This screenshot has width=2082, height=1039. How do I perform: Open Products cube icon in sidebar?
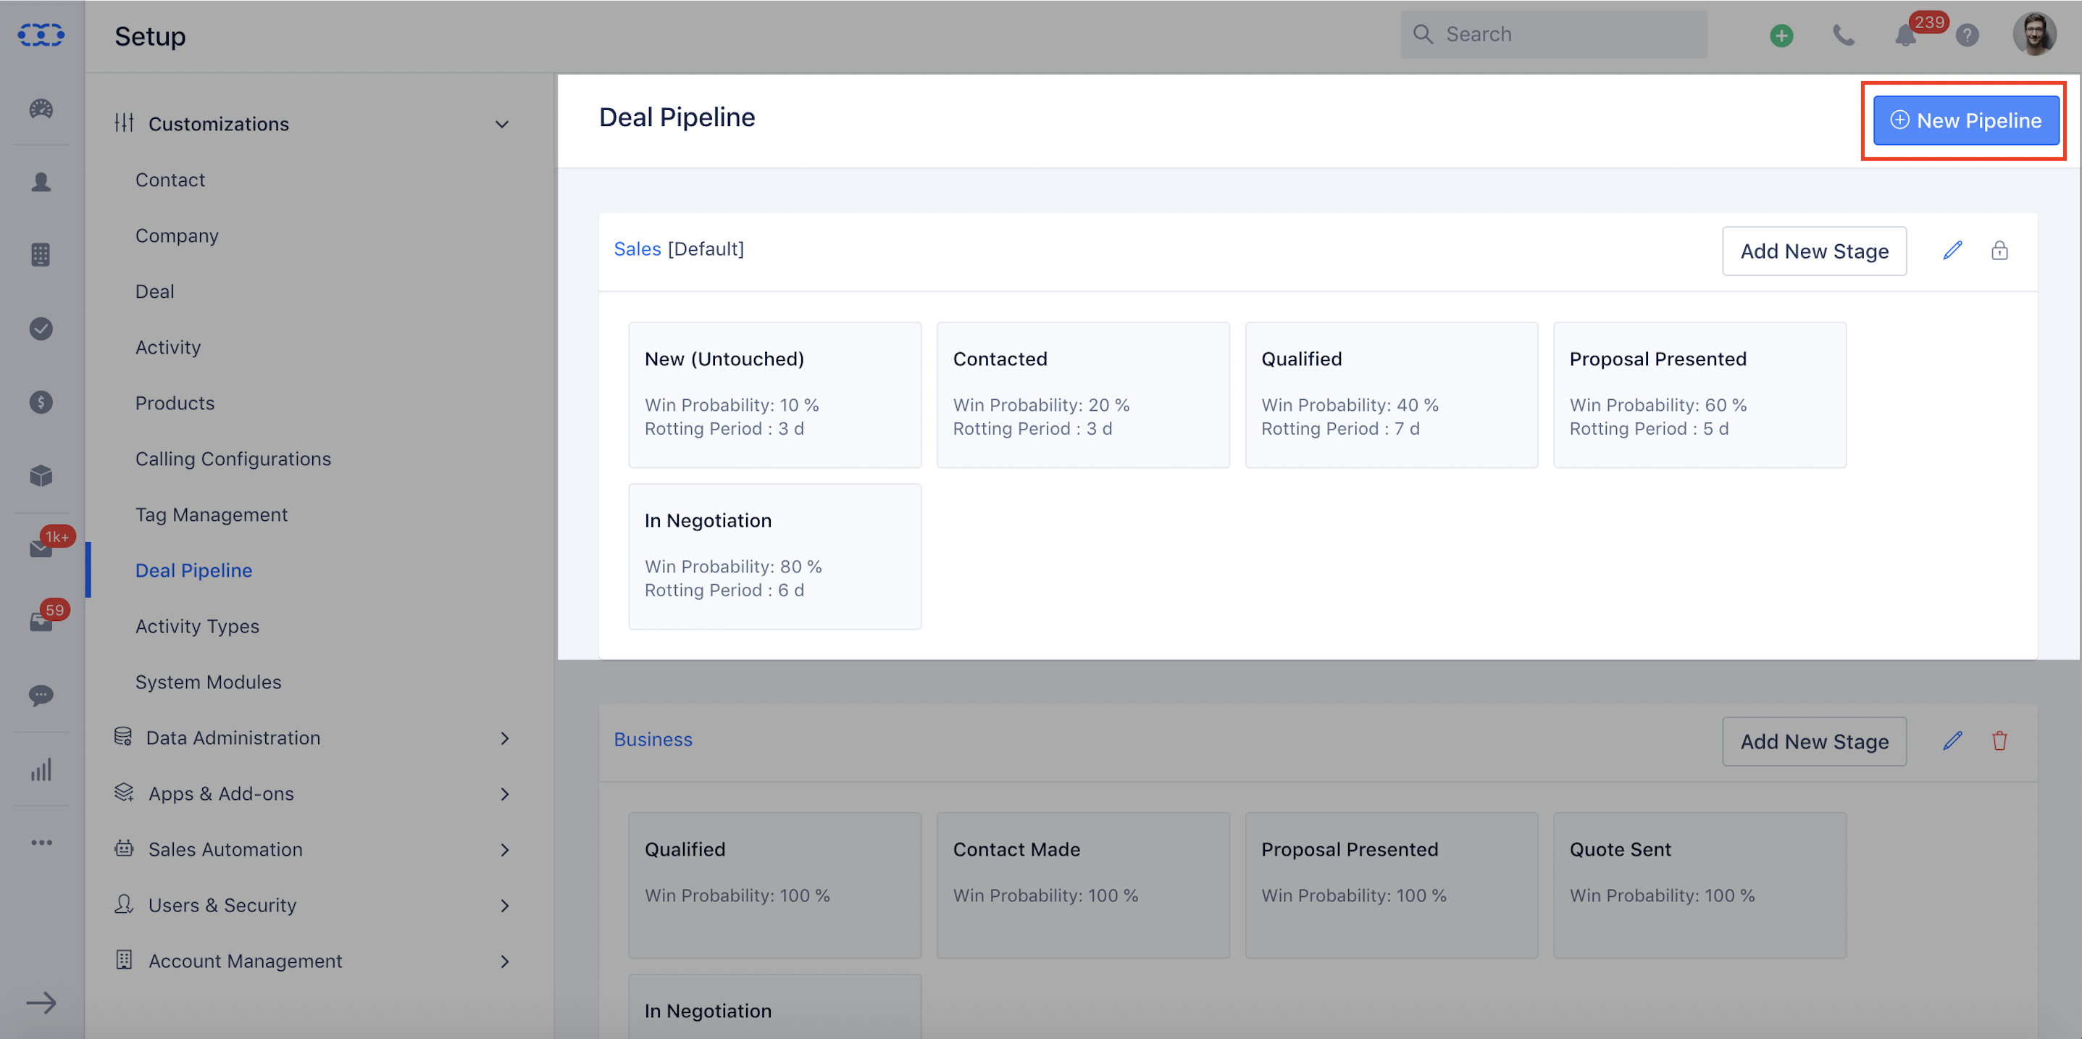[41, 475]
